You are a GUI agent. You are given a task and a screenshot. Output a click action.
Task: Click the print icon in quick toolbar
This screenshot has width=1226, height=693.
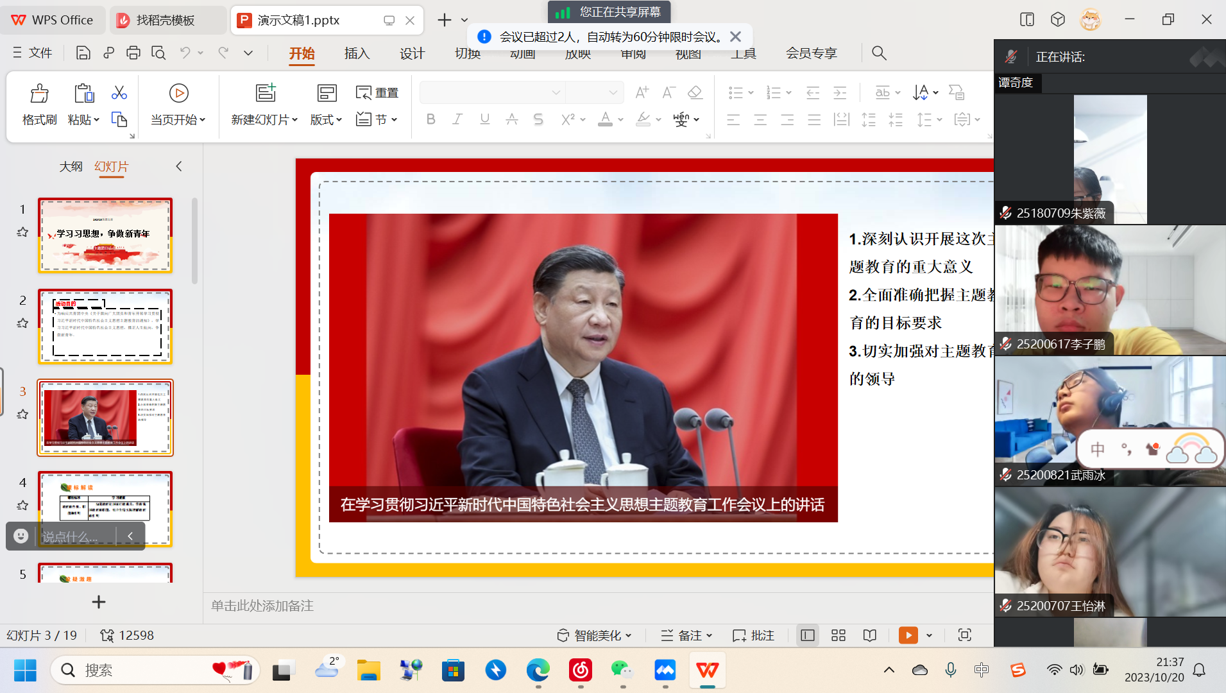click(133, 53)
